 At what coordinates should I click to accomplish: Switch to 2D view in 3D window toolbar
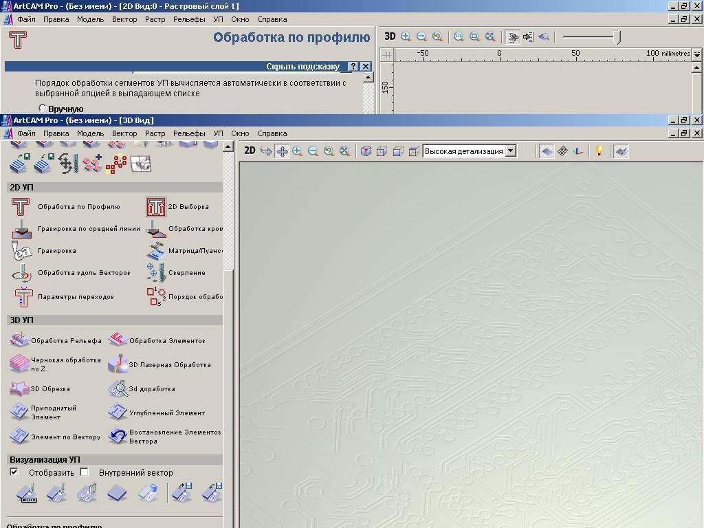[x=250, y=151]
